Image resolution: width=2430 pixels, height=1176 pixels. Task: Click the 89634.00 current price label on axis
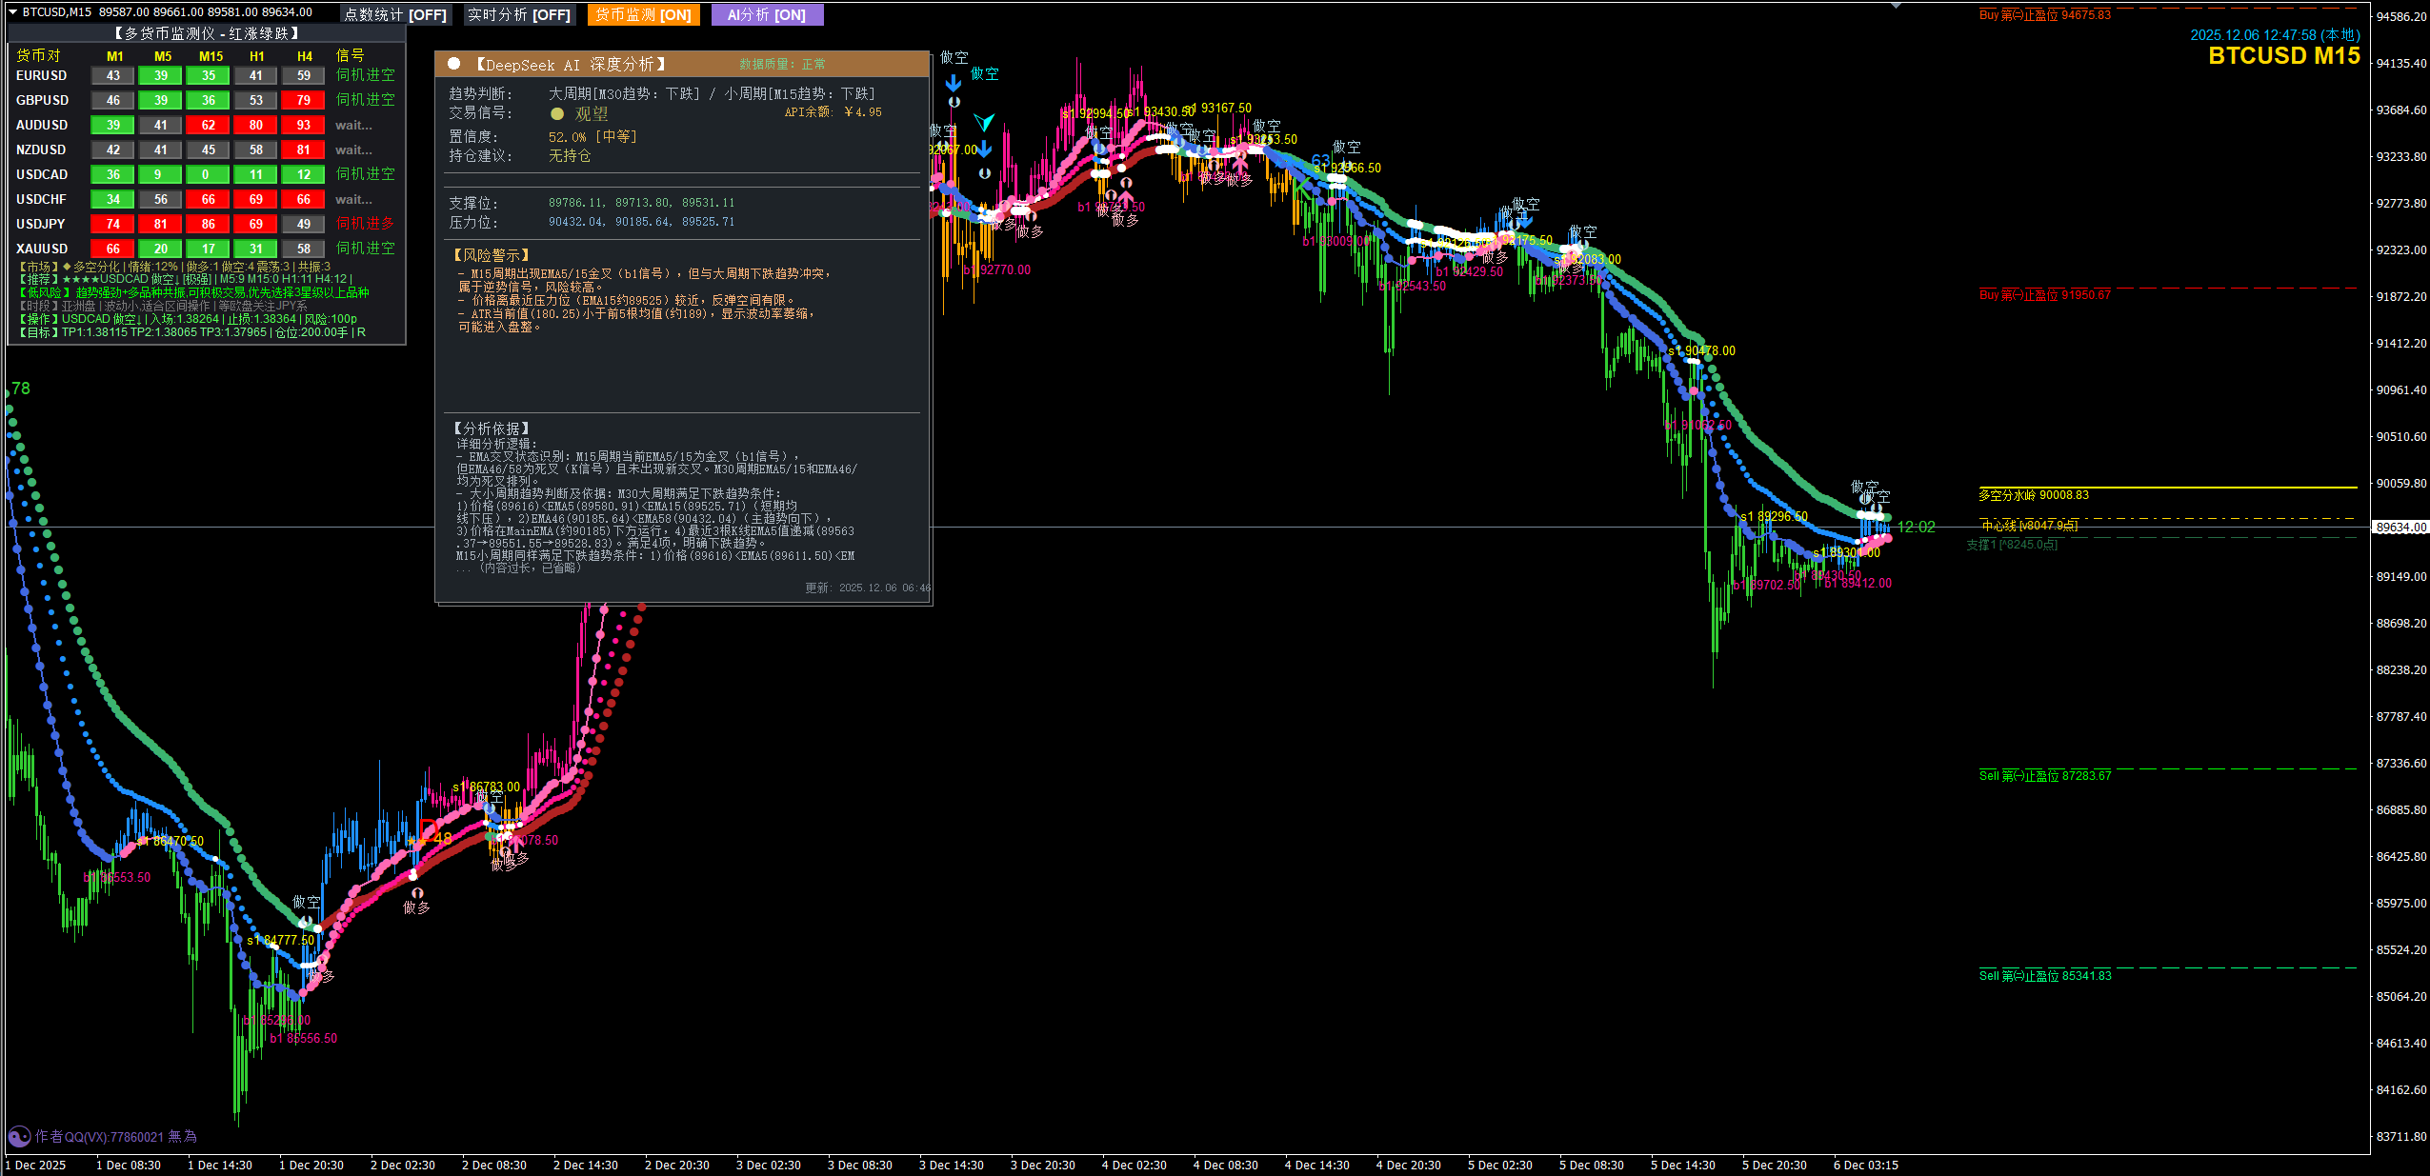pos(2401,527)
